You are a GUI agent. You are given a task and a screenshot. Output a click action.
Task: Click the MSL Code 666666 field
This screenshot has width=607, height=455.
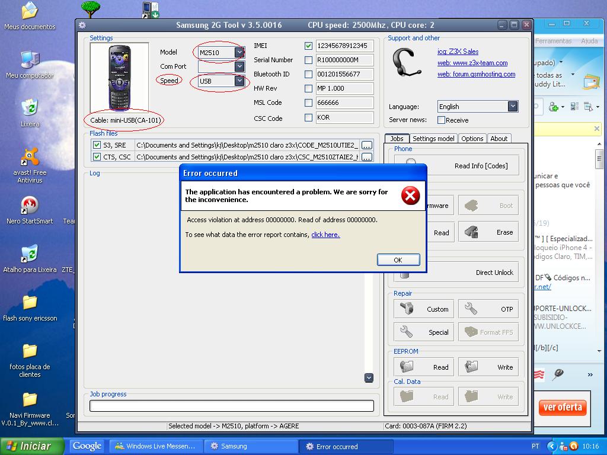point(344,102)
